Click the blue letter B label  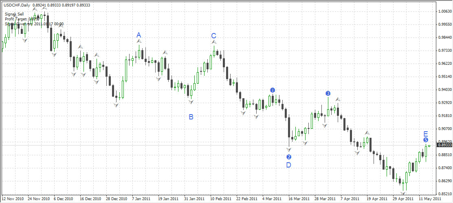pyautogui.click(x=191, y=117)
